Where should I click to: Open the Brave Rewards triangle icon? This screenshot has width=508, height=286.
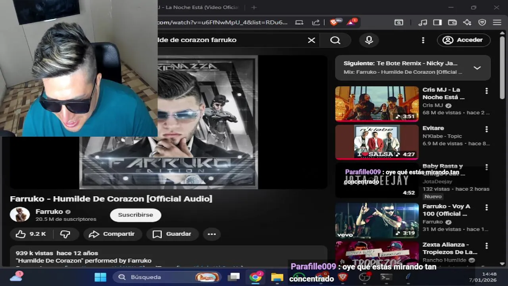click(352, 22)
